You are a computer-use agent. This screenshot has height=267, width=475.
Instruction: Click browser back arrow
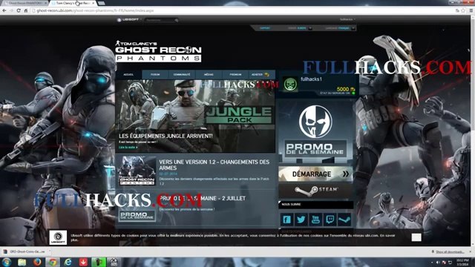tap(4, 10)
